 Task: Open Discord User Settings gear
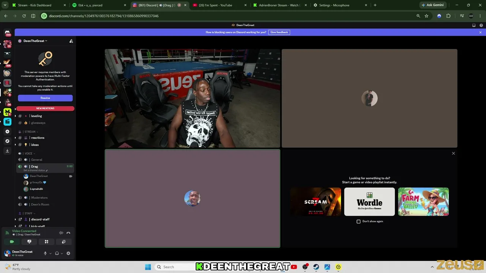(x=68, y=253)
